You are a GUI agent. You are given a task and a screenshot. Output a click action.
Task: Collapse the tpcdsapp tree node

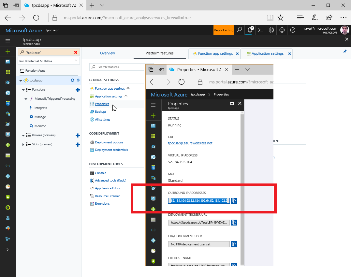point(21,80)
